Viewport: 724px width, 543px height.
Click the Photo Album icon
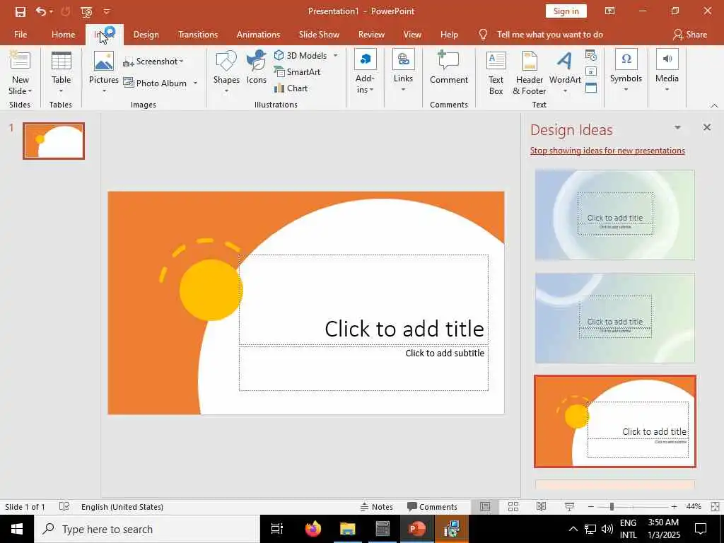[x=129, y=83]
